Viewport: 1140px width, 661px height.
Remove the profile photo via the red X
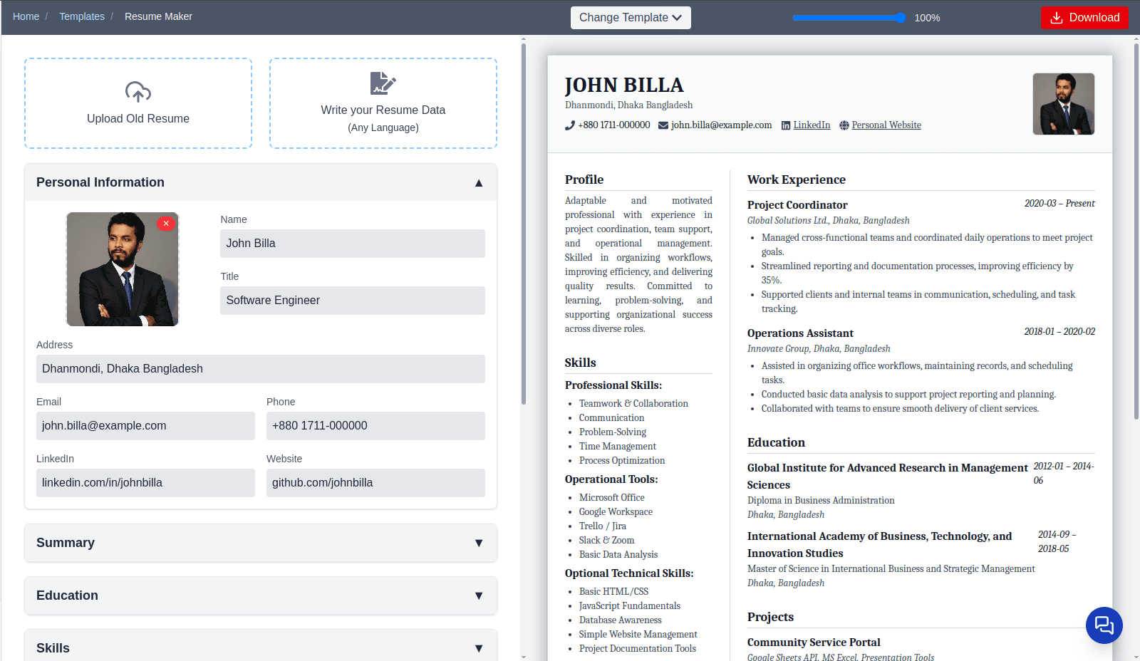coord(166,223)
